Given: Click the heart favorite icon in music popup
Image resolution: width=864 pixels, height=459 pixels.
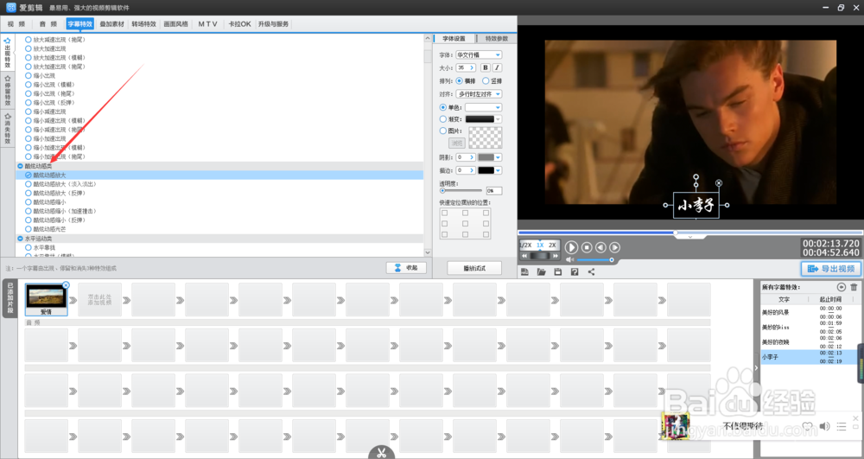Looking at the screenshot, I should 807,426.
